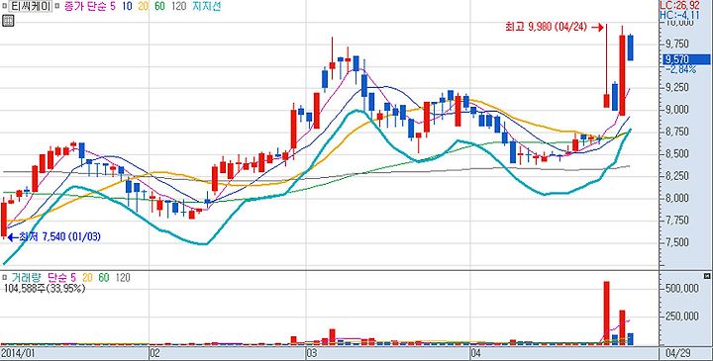Click the 지지선 support line legend
The image size is (713, 361).
(207, 6)
